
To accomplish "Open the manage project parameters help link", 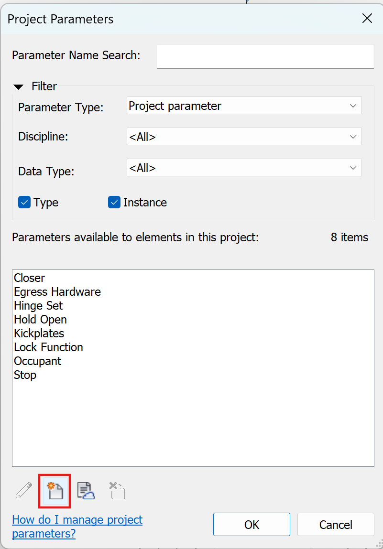I will 77,527.
